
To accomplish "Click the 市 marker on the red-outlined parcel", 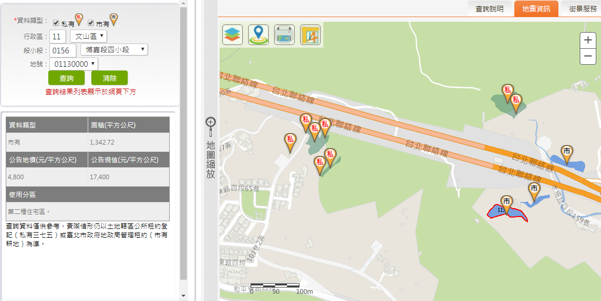I will [506, 202].
